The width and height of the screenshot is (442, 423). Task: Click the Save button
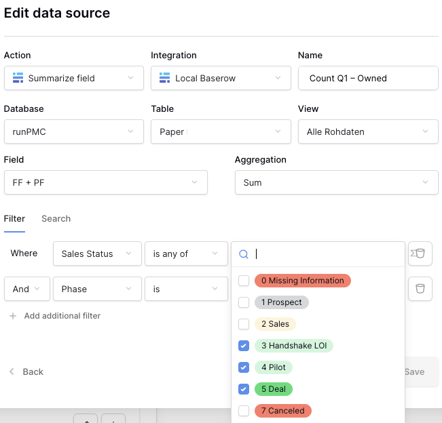click(414, 371)
